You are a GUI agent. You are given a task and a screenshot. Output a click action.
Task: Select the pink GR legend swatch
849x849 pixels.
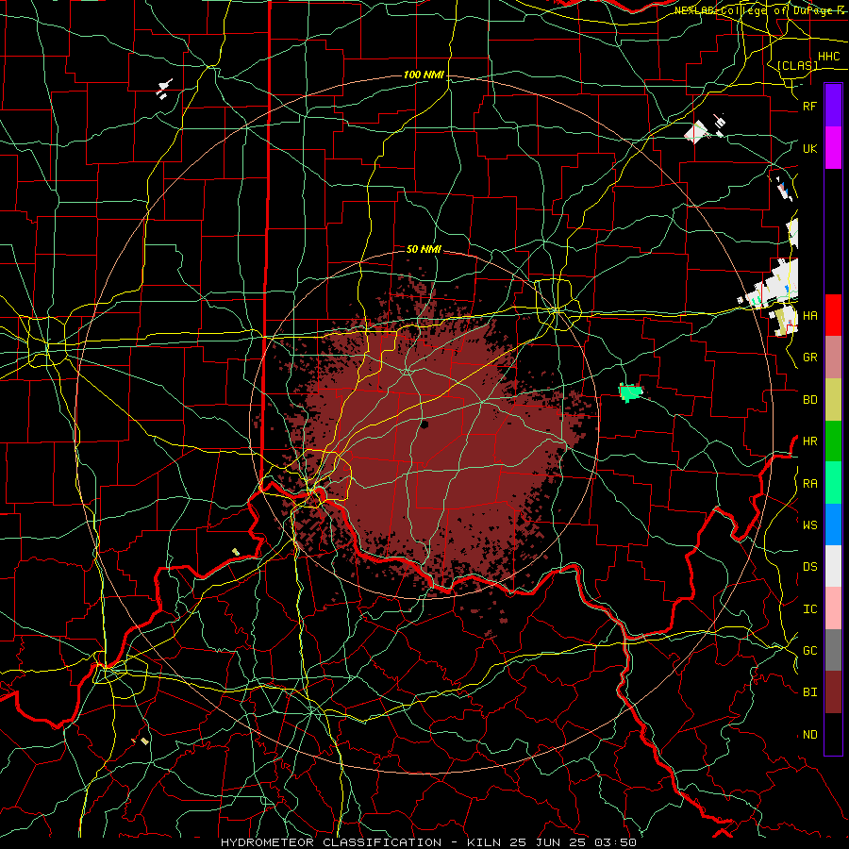[x=833, y=357]
